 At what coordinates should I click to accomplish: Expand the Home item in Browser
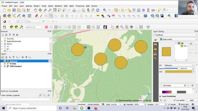(2, 44)
